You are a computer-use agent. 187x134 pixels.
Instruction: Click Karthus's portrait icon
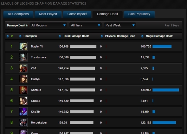click(23, 90)
